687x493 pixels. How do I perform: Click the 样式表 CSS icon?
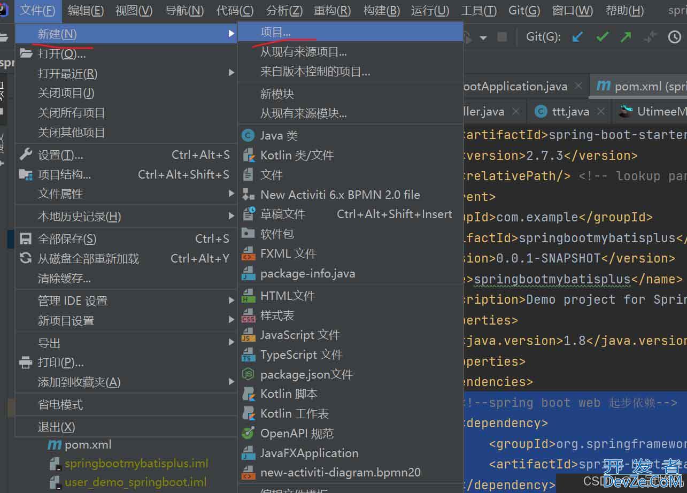click(x=249, y=315)
